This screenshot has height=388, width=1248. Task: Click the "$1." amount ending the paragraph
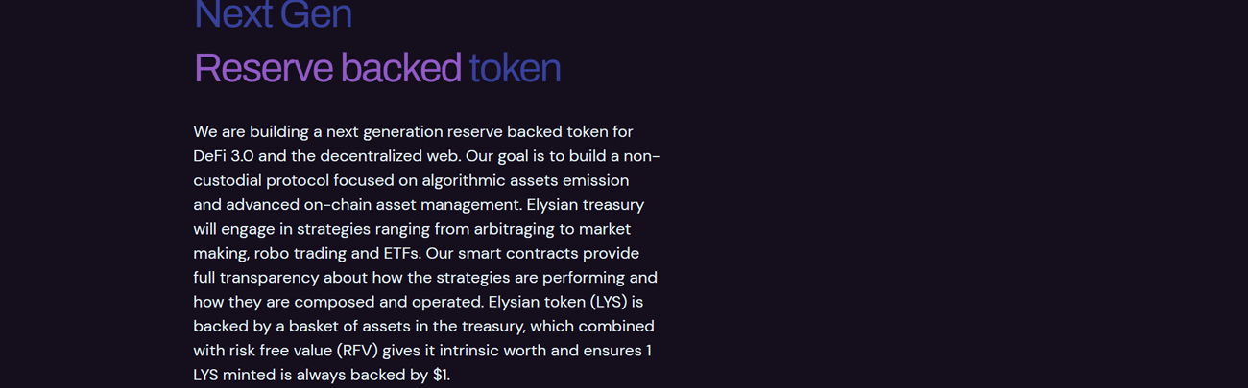pyautogui.click(x=441, y=376)
